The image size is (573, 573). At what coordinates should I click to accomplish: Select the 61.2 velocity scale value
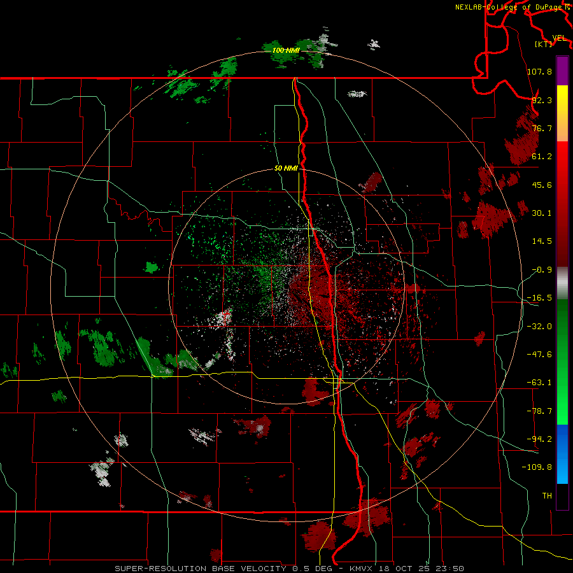coord(542,157)
